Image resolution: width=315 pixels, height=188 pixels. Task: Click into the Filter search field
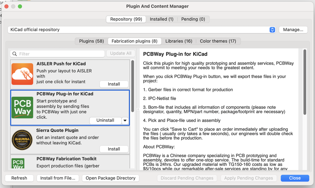coord(60,54)
